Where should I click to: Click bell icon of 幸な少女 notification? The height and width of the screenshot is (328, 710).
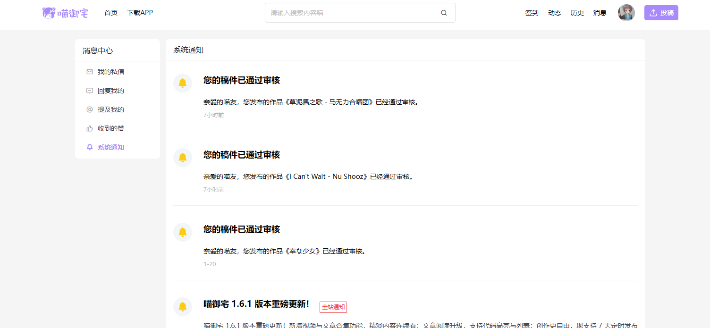[x=183, y=232]
